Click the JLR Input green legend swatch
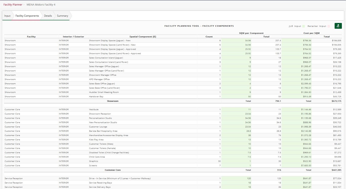 pos(303,26)
